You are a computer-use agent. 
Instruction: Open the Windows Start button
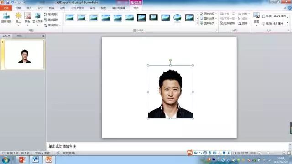click(x=5, y=160)
